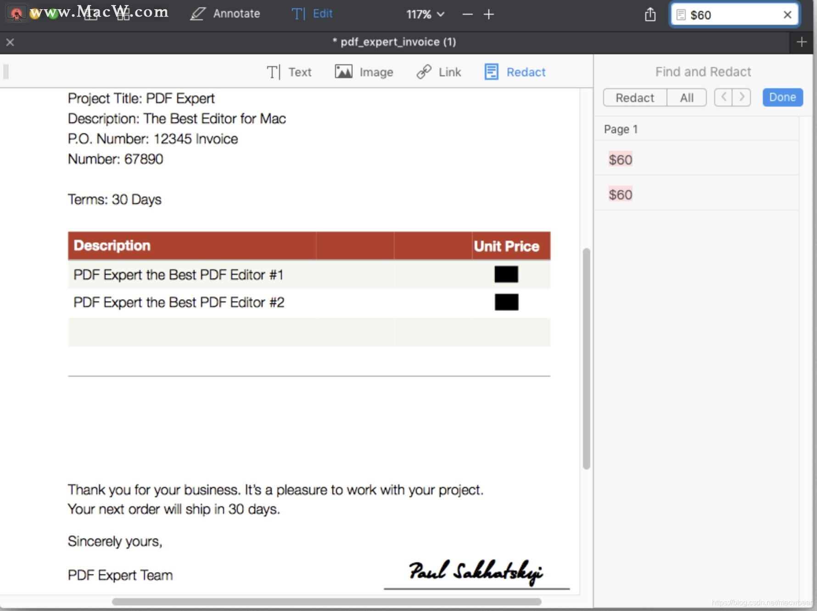Click the All button to redact all
This screenshot has height=611, width=817.
tap(687, 98)
